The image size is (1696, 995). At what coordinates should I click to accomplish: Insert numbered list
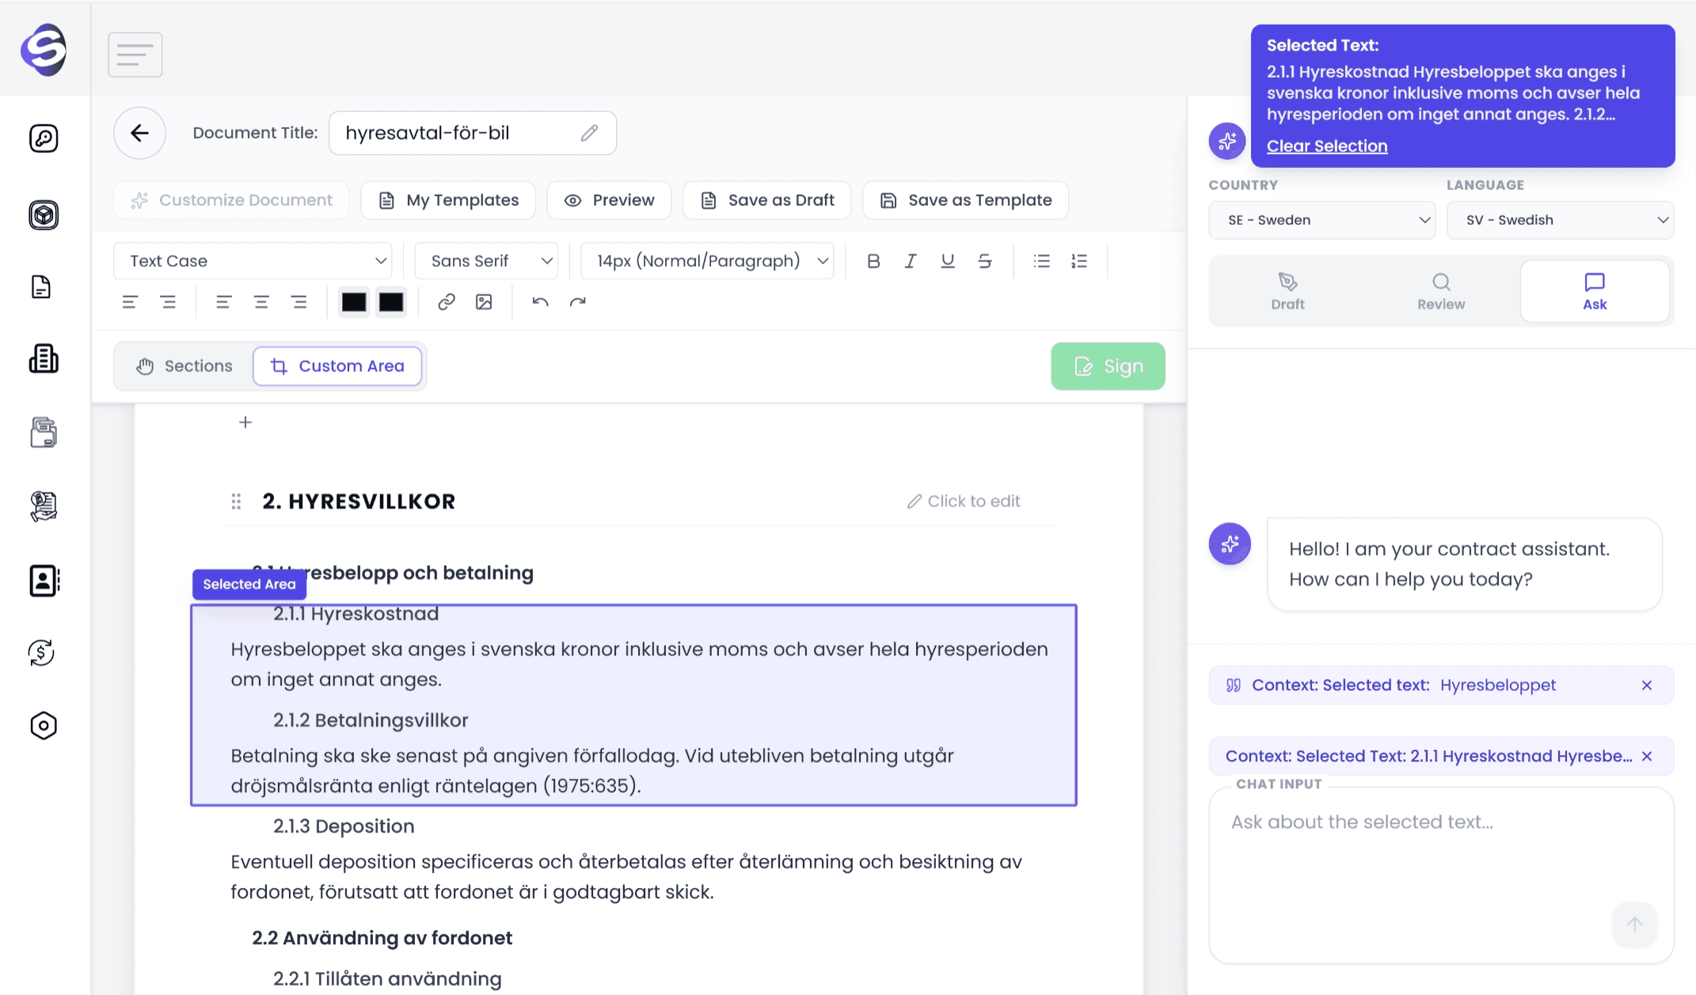point(1079,261)
